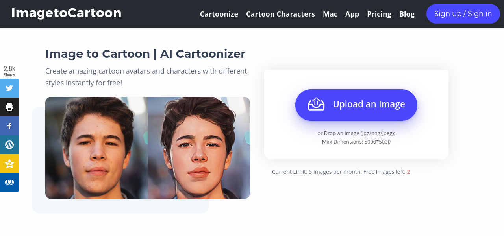Go to Cartoon Characters page
Image resolution: width=504 pixels, height=236 pixels.
[280, 14]
